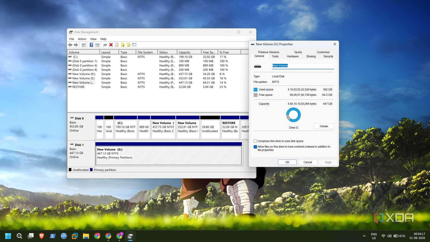Click the Disk Management taskbar icon
430x242 pixels.
coord(130,236)
